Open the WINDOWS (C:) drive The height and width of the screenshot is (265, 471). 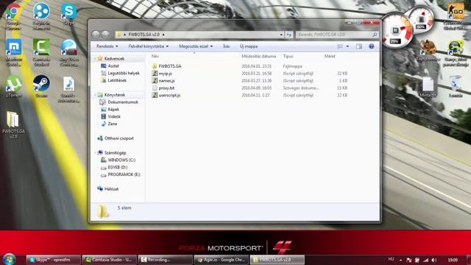(121, 160)
